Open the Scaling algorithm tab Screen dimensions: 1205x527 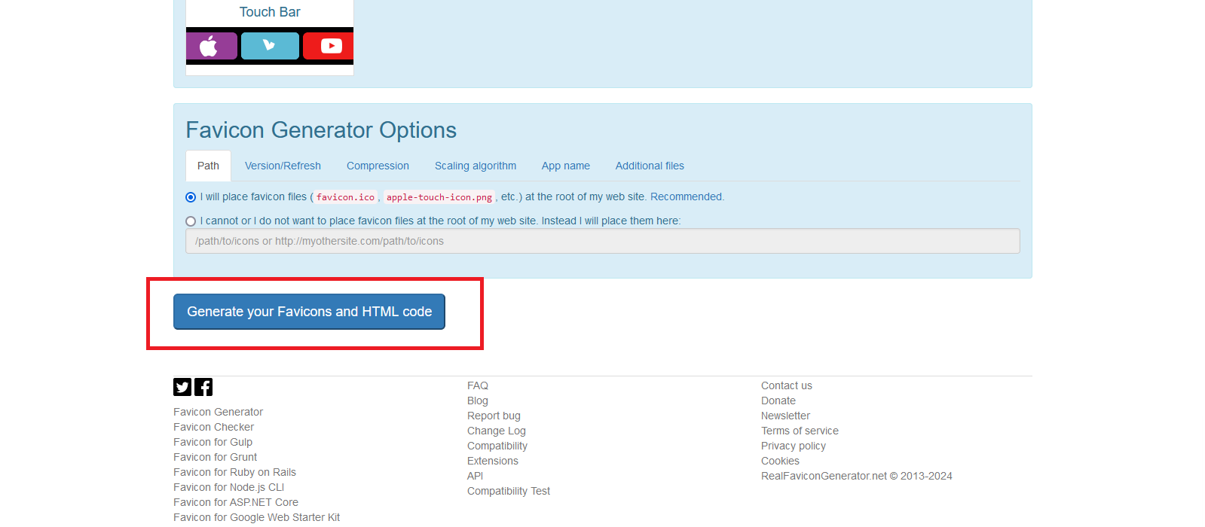[x=476, y=166]
